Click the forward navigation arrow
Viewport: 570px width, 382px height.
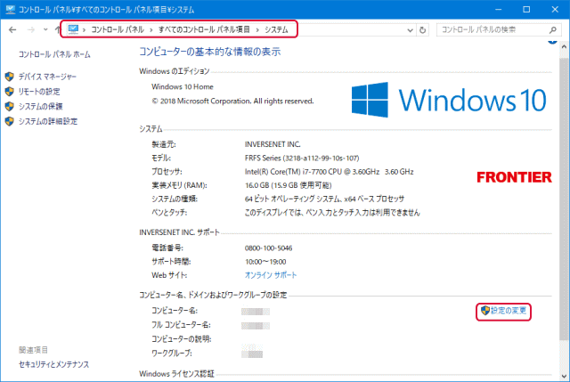[31, 29]
